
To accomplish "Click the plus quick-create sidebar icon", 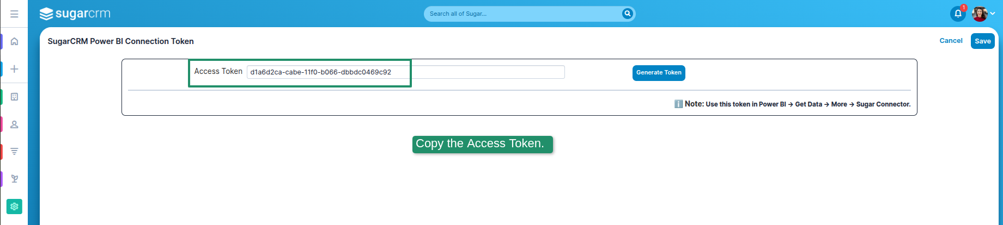I will 15,69.
